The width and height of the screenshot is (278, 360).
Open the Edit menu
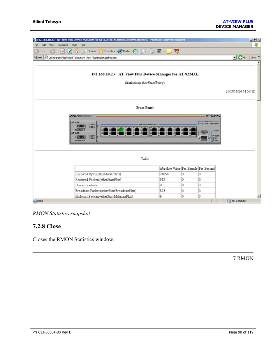tap(44, 45)
